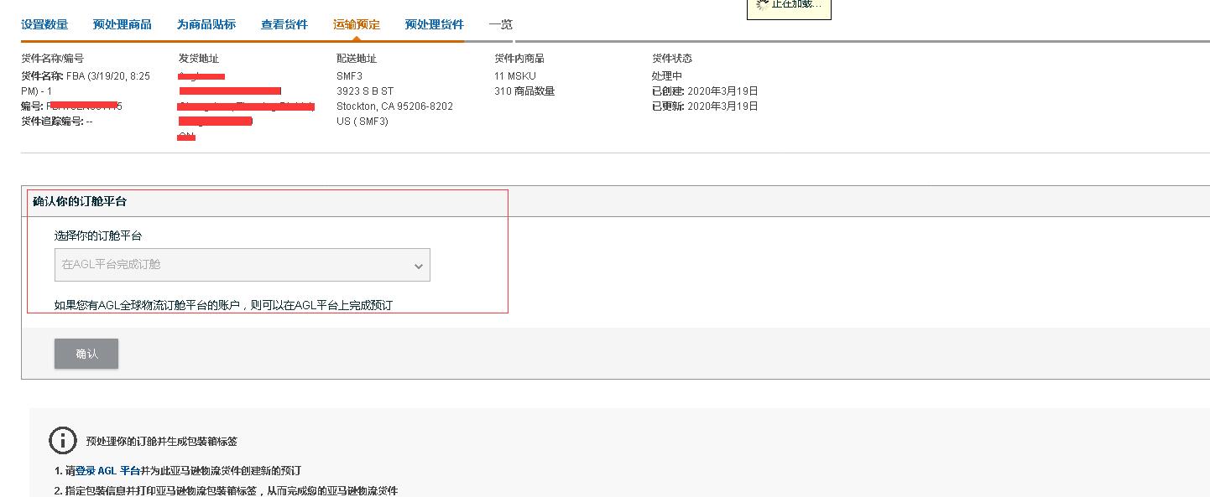Image resolution: width=1210 pixels, height=497 pixels.
Task: Jump to the 一览 tab
Action: [x=500, y=24]
